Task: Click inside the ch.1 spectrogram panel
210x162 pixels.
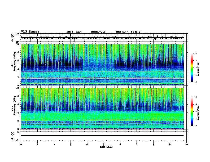Action: point(102,65)
